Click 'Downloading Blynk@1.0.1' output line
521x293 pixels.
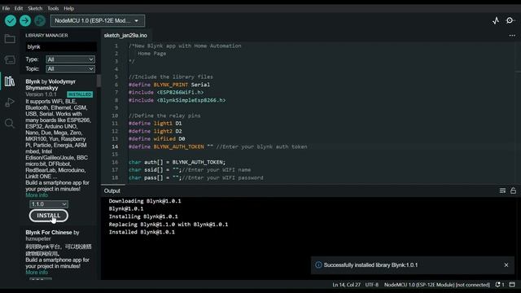tap(145, 201)
